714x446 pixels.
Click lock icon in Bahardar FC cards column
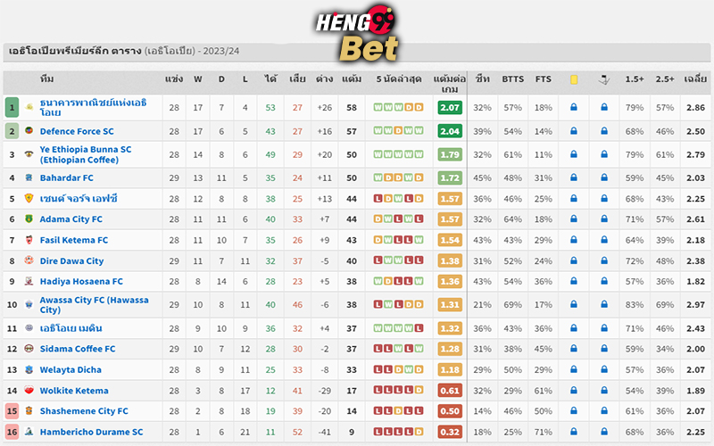click(574, 177)
